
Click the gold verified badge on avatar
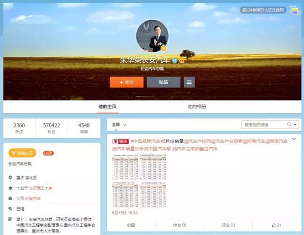click(x=164, y=48)
